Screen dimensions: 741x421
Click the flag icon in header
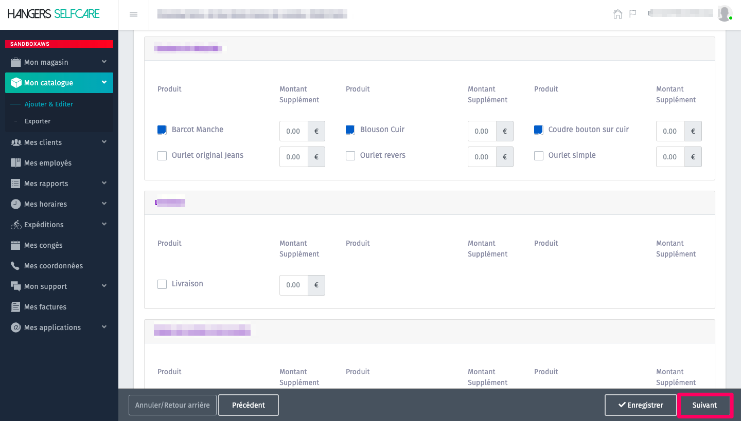633,14
